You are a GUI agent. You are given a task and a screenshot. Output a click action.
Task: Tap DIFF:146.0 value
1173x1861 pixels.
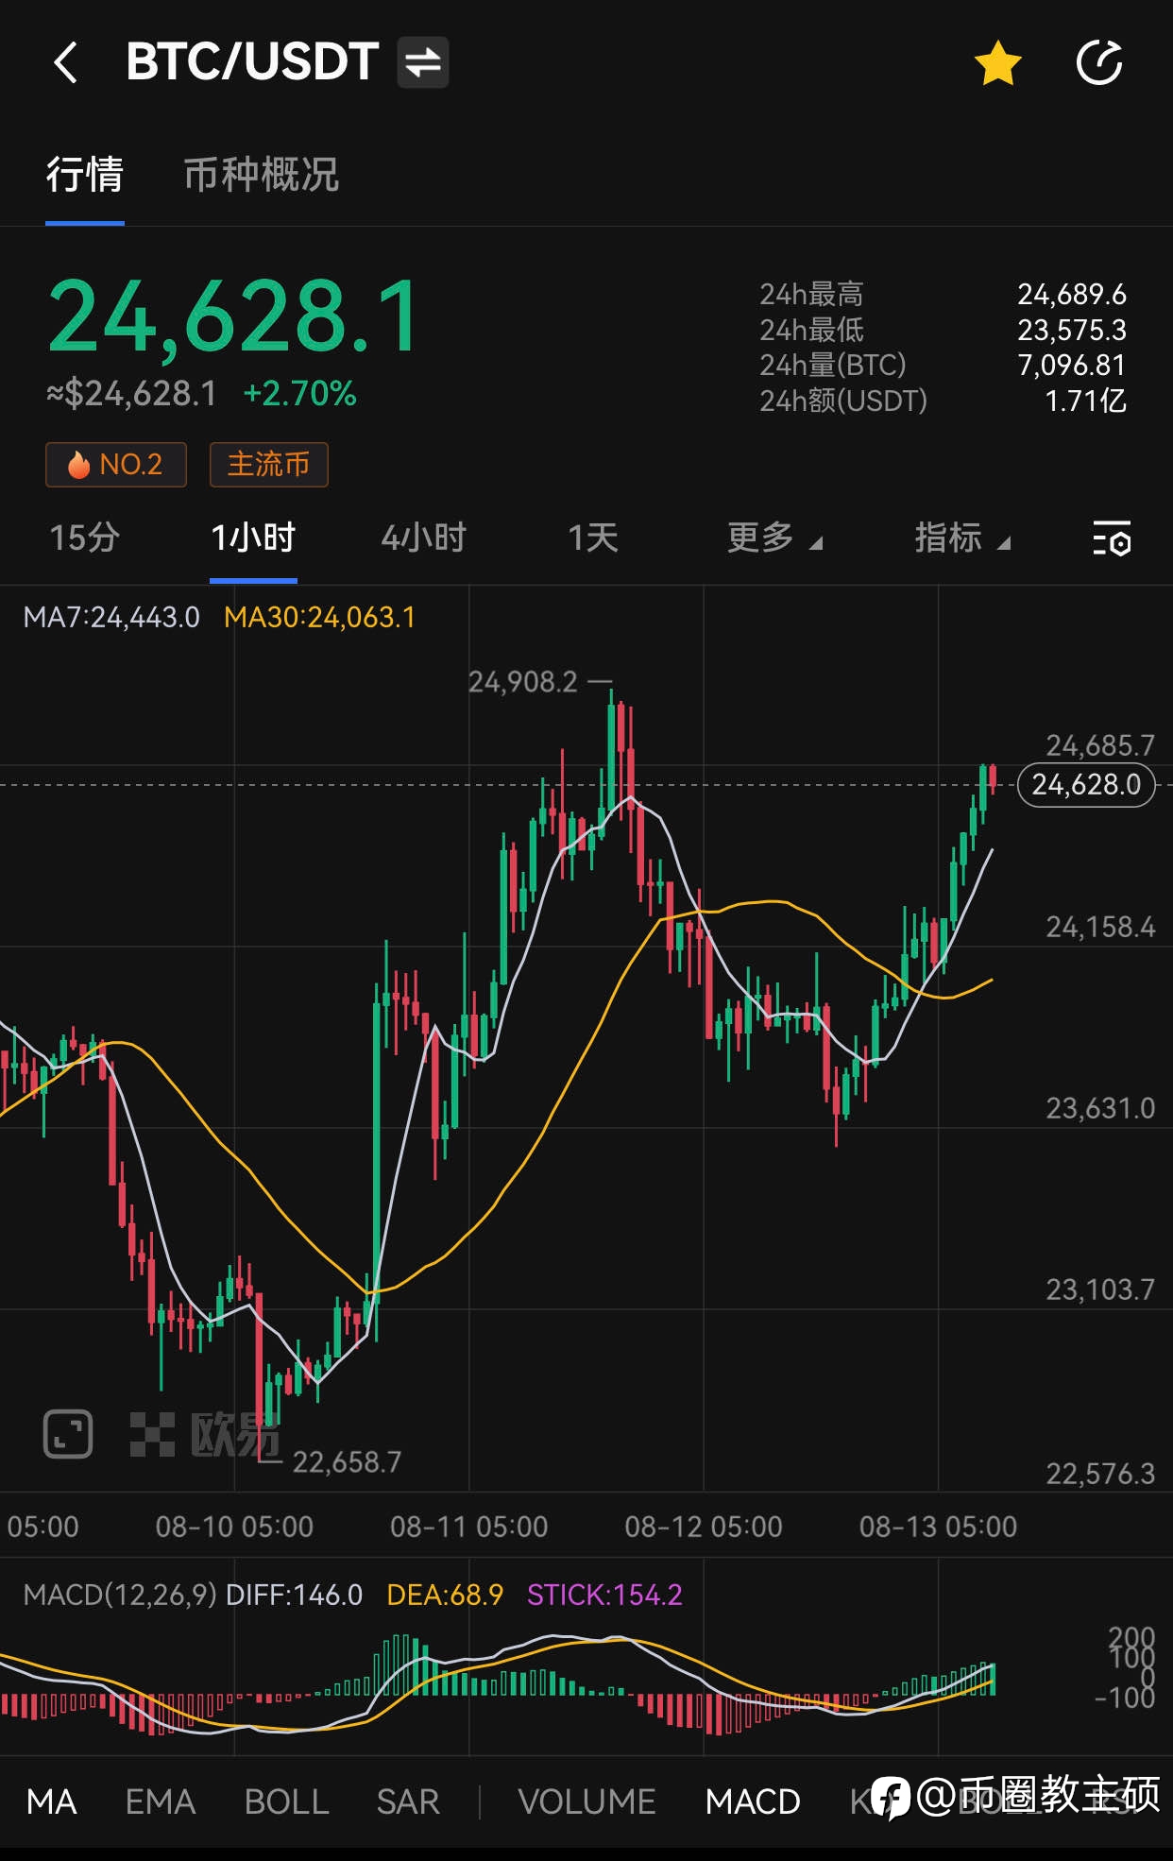[x=295, y=1596]
